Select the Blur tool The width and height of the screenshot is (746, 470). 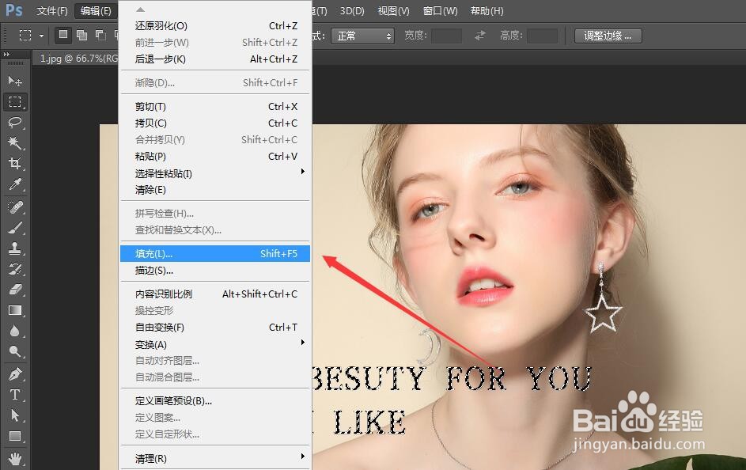click(x=15, y=331)
